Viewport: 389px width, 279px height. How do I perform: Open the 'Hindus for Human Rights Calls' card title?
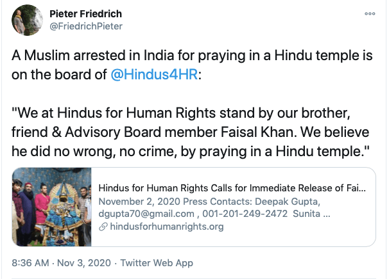point(231,189)
